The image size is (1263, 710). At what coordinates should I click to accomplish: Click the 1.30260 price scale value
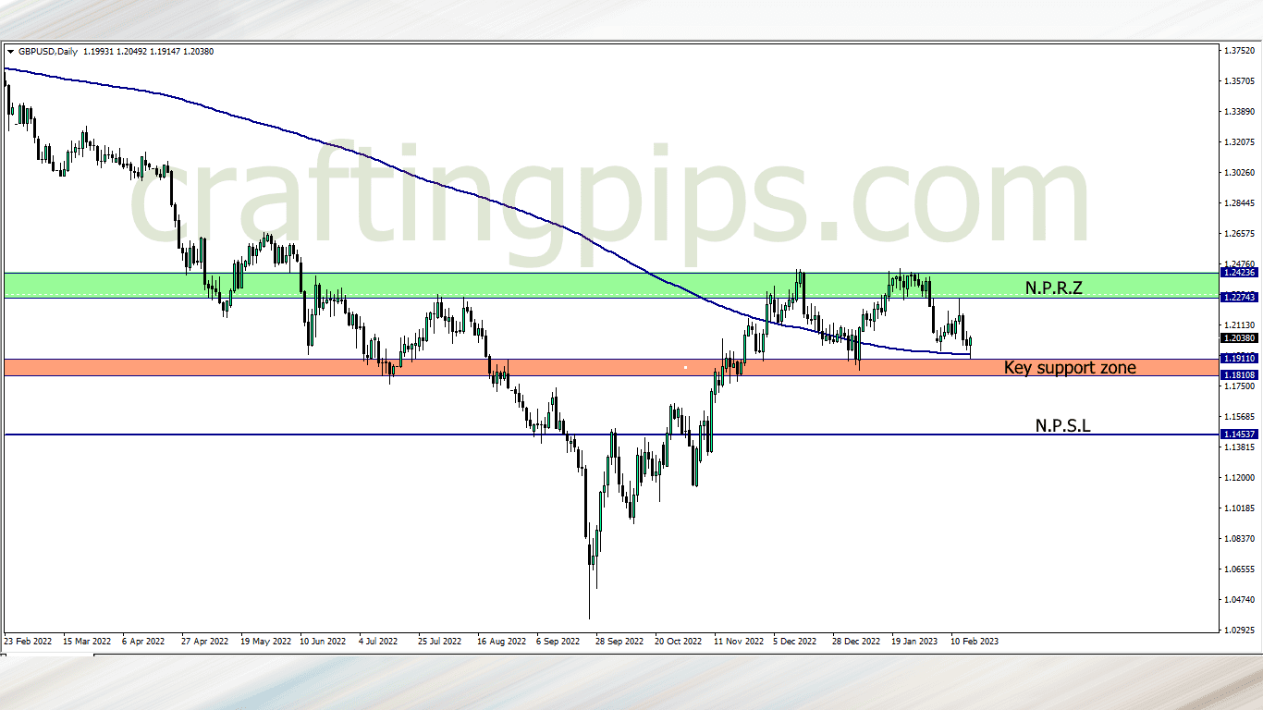click(1238, 172)
